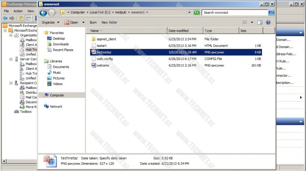Toggle the preview pane icon

click(260, 23)
